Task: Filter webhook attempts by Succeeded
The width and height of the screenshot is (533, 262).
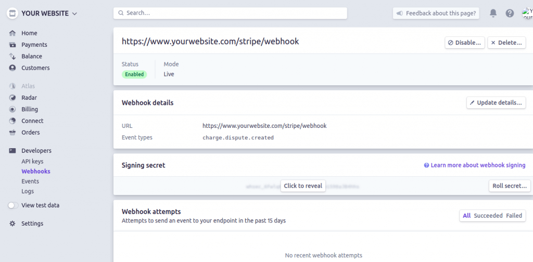Action: 488,216
